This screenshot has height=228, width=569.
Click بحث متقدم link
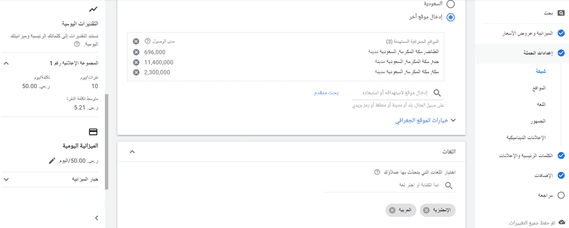[x=326, y=93]
